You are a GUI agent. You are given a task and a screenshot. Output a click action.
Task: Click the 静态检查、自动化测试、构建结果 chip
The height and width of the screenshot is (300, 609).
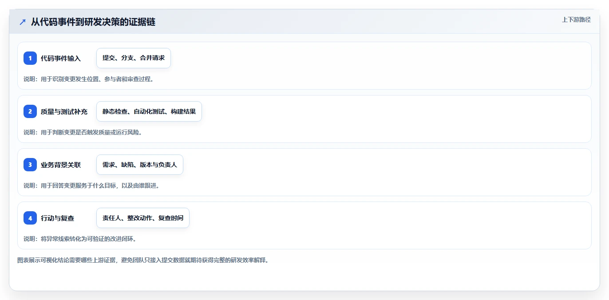(149, 111)
